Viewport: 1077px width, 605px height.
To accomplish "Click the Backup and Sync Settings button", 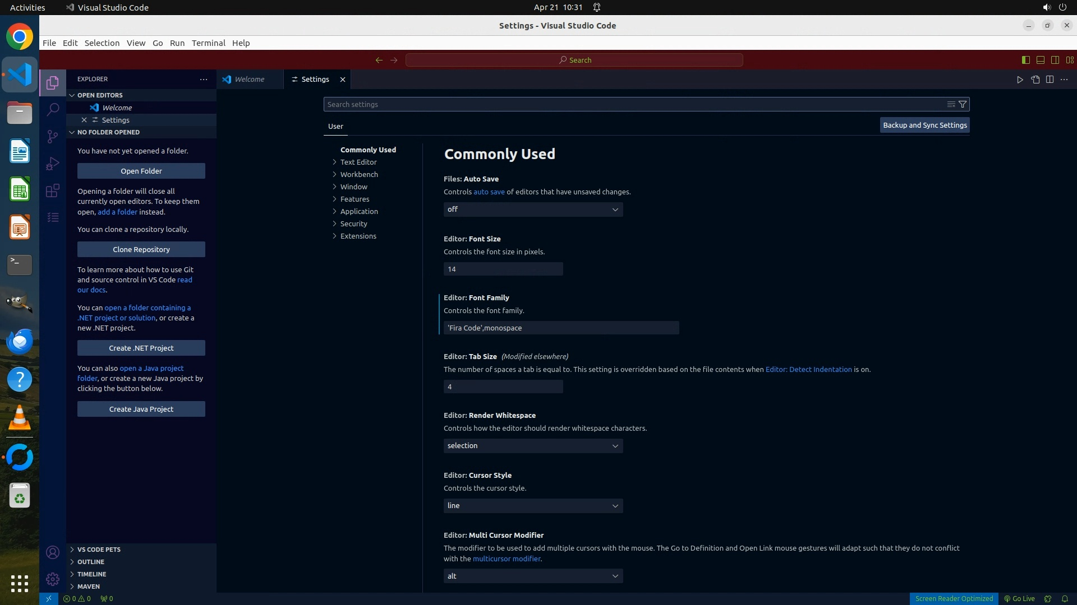I will (924, 125).
